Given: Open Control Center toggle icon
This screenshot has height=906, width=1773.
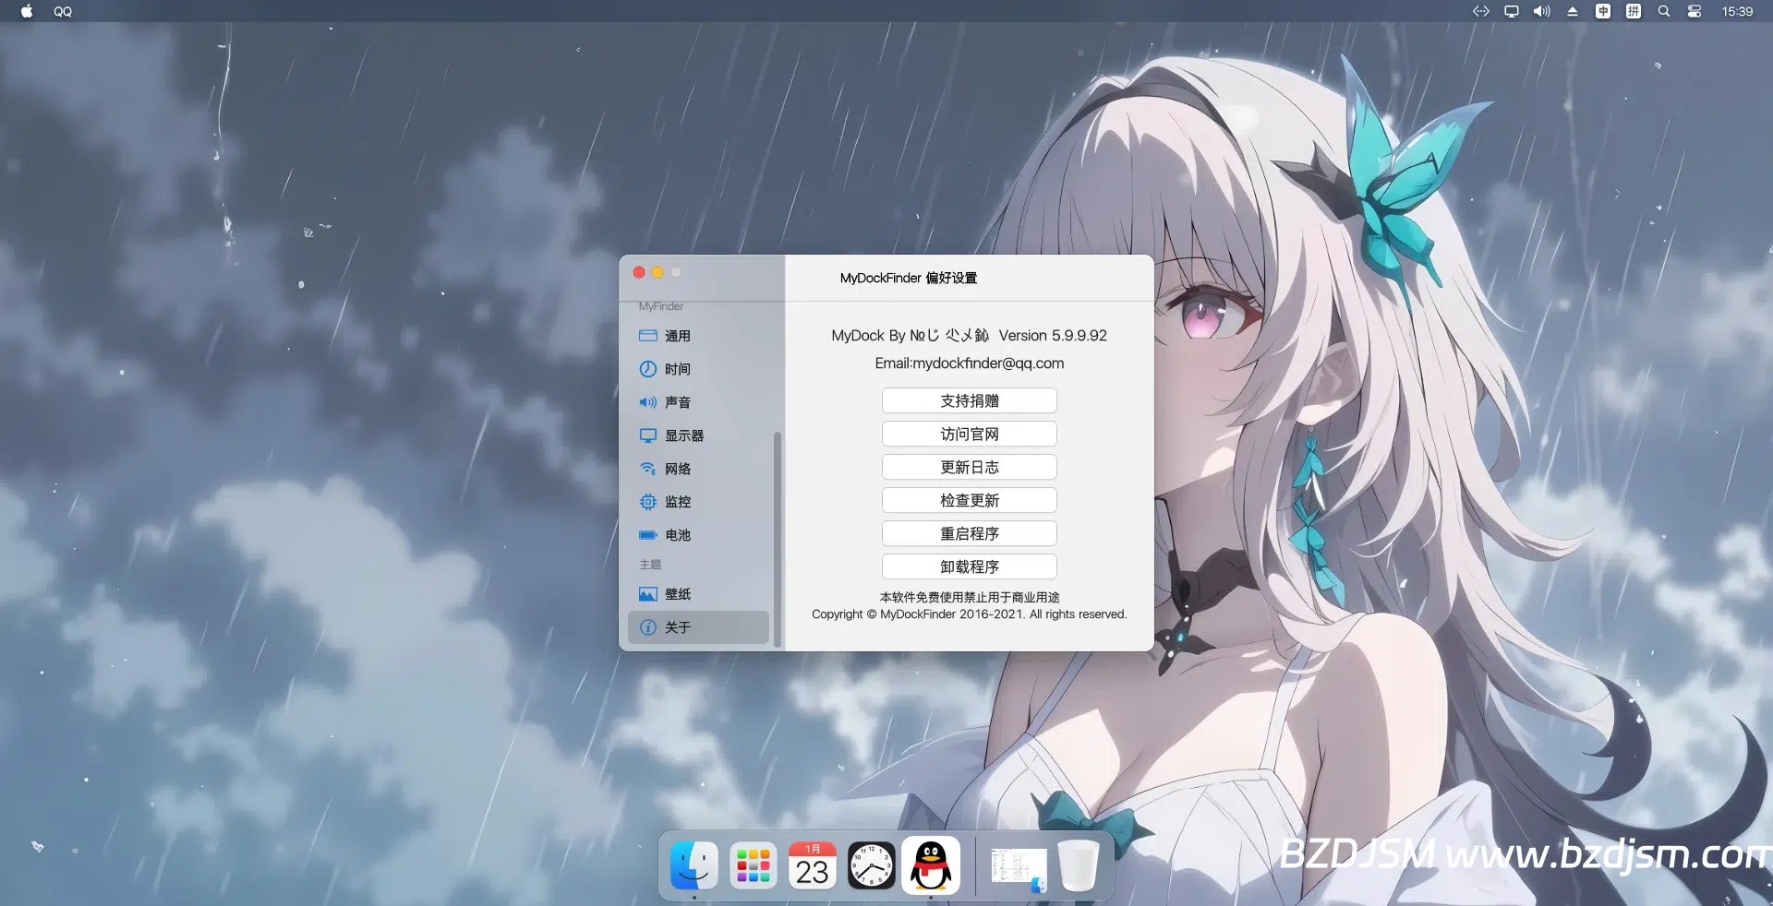Looking at the screenshot, I should pyautogui.click(x=1695, y=11).
